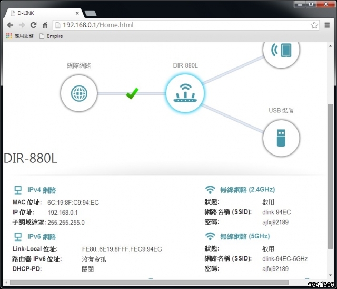Click the green connection checkmark

(132, 93)
